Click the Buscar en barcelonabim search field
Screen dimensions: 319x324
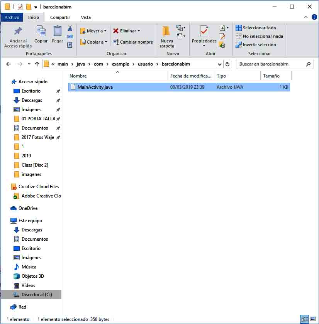click(x=270, y=64)
